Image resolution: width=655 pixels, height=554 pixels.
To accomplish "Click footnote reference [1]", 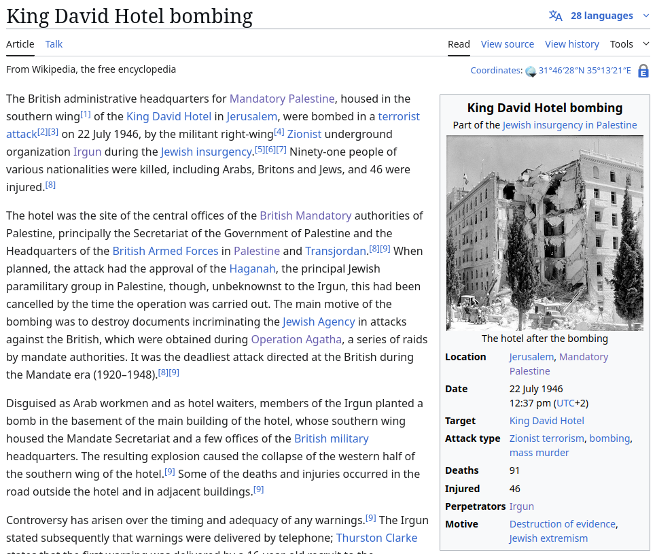I will click(x=85, y=114).
